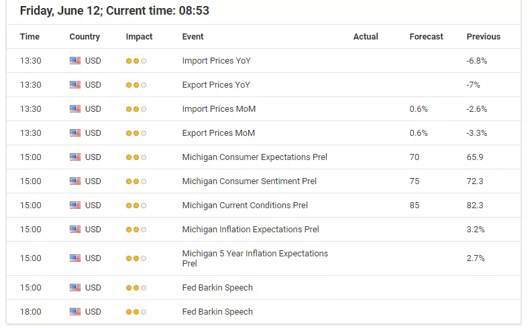The width and height of the screenshot is (532, 330).
Task: Click the Previous column header
Action: tap(484, 37)
